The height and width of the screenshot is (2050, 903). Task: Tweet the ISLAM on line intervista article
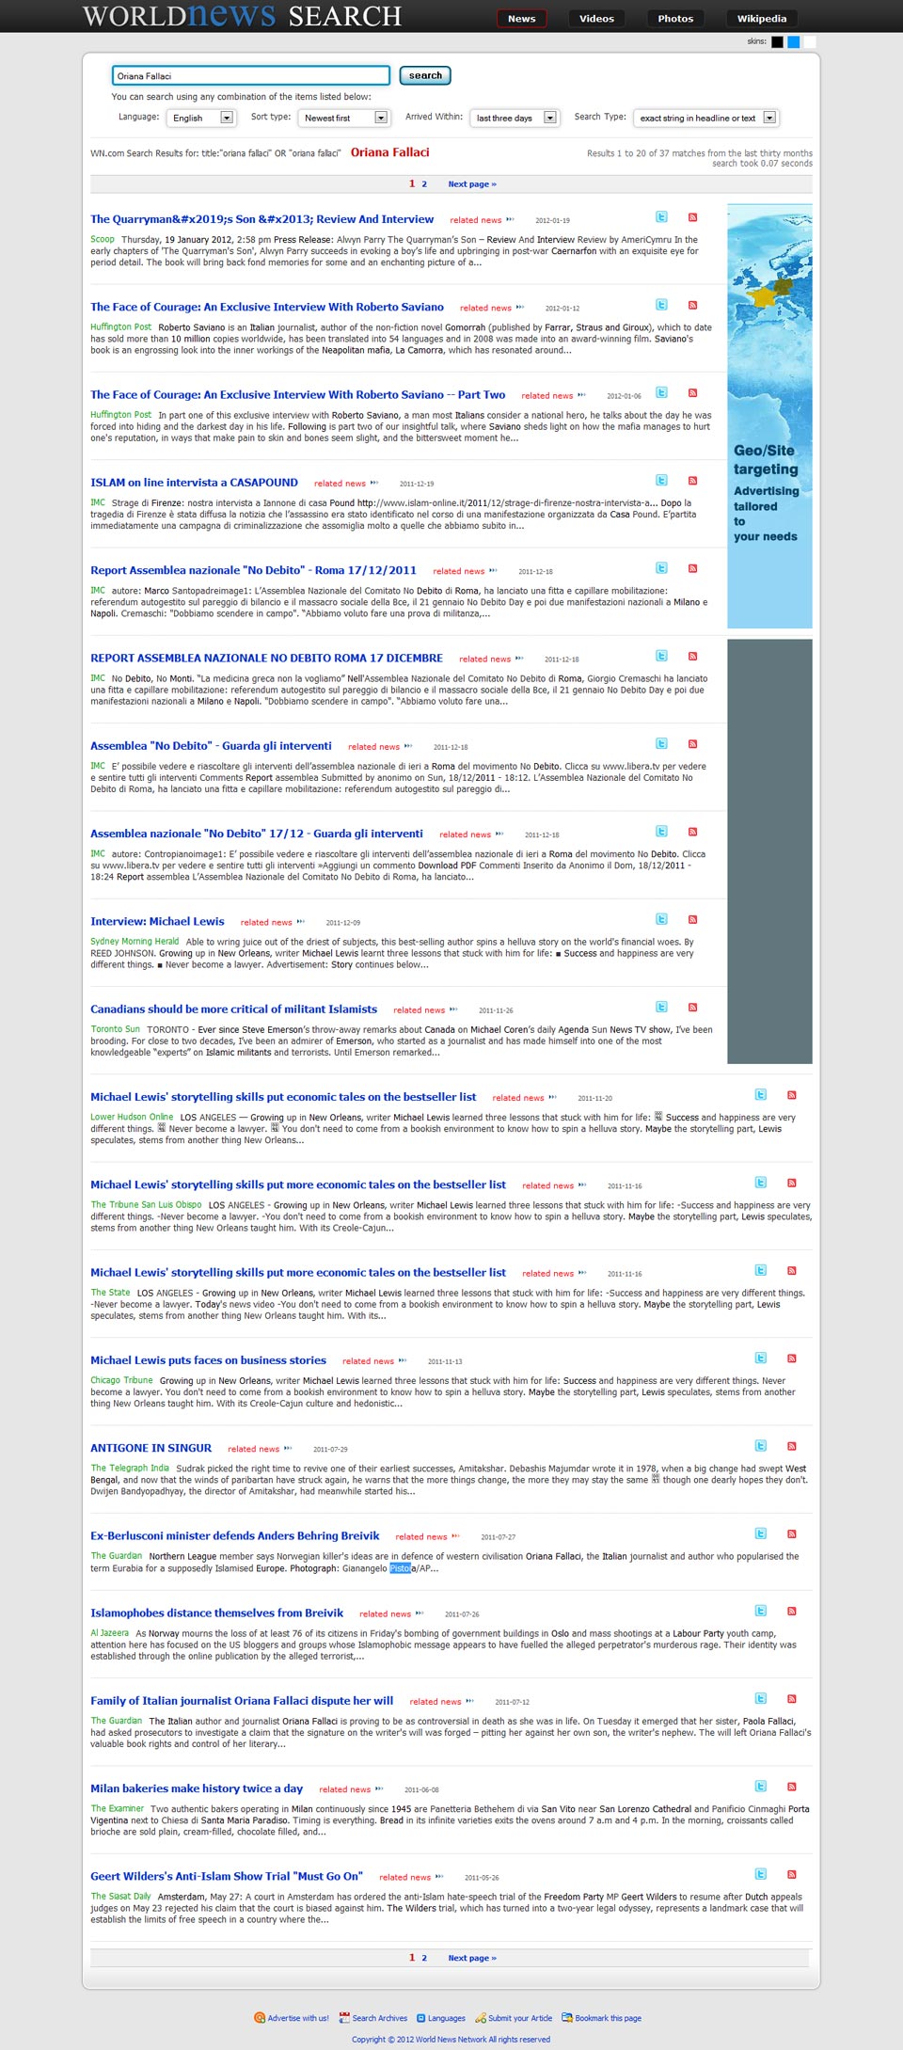tap(661, 481)
